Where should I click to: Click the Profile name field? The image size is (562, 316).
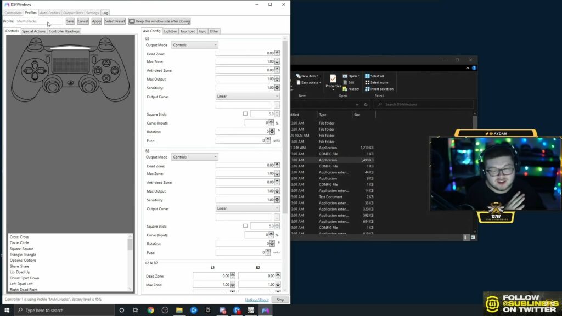(x=40, y=21)
